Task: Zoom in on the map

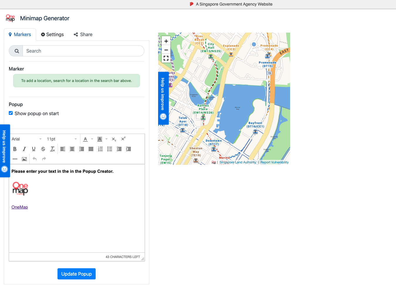Action: point(166,41)
